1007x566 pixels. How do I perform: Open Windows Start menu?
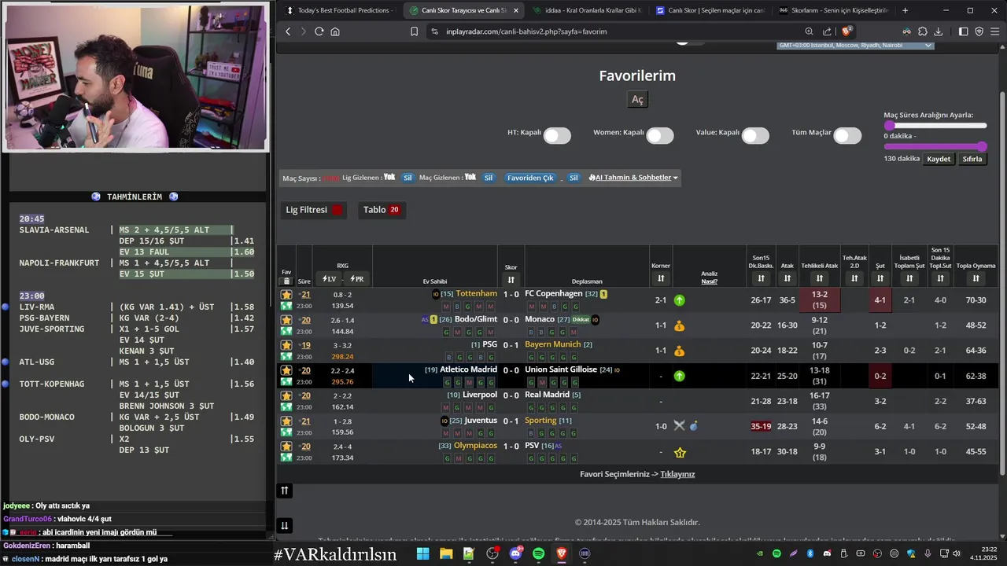[422, 553]
